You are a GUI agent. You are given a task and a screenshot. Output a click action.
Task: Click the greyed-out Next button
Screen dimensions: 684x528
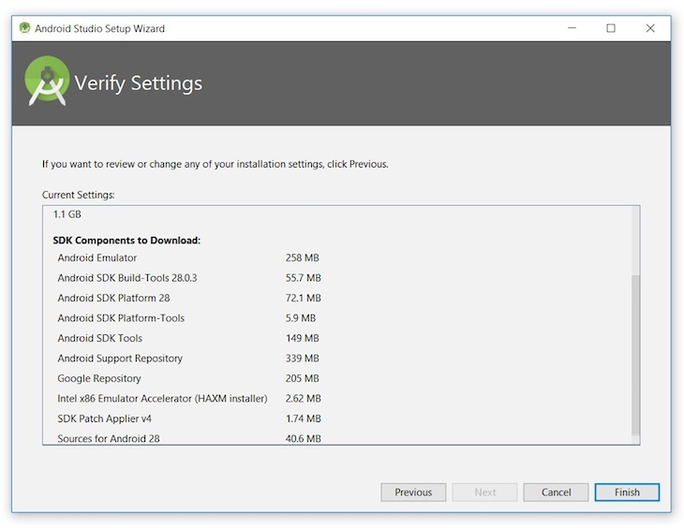pyautogui.click(x=484, y=492)
